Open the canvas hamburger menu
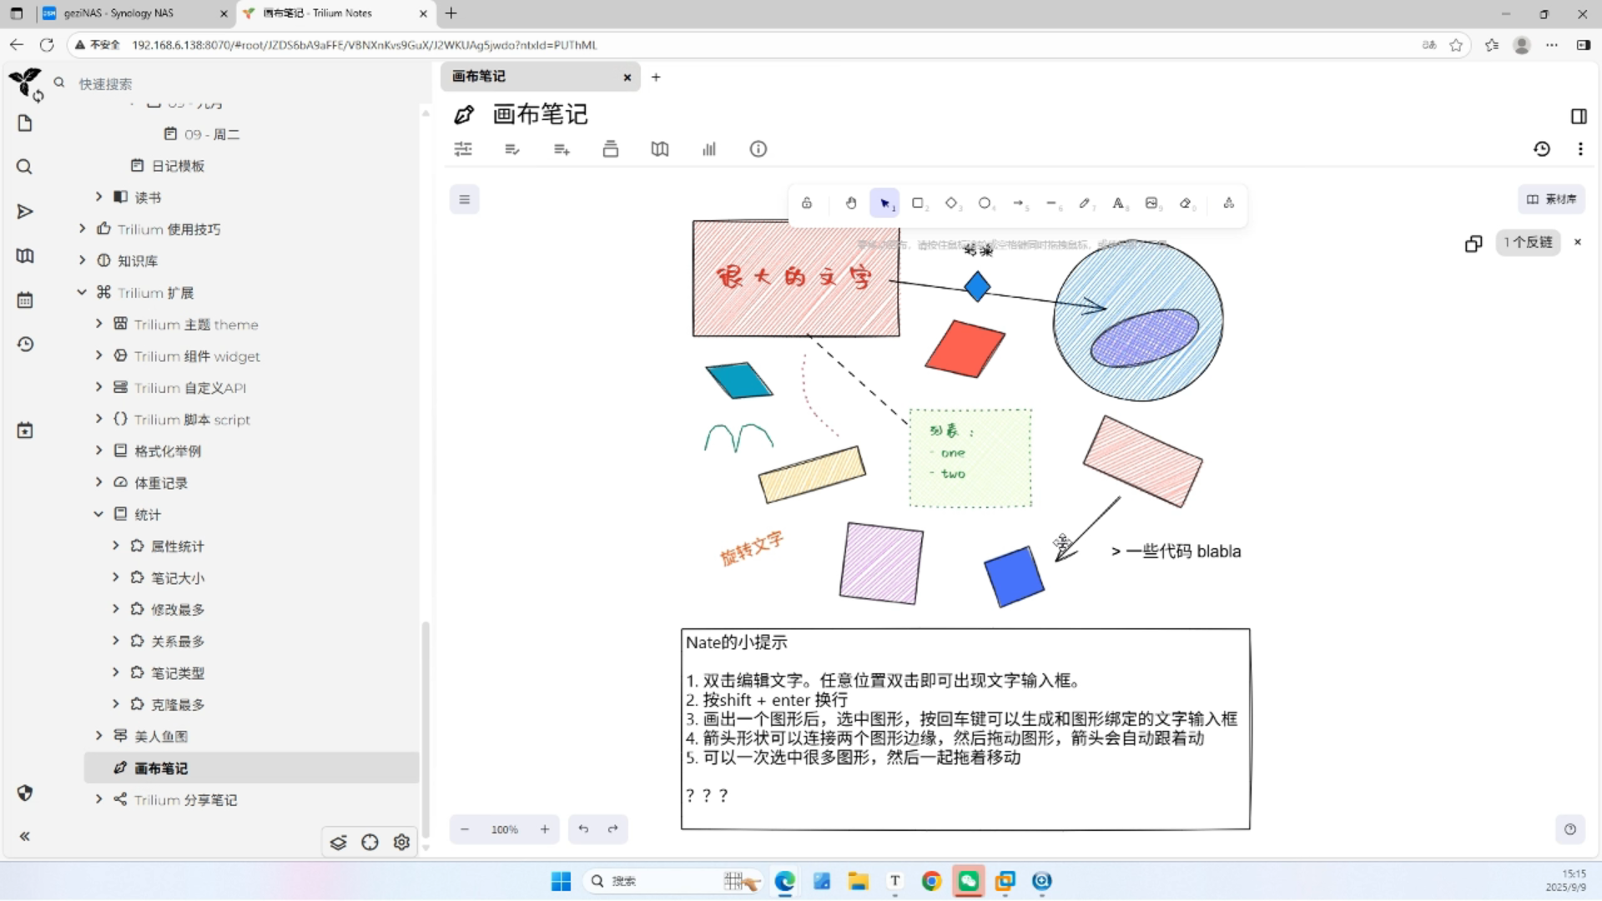The image size is (1602, 901). pyautogui.click(x=465, y=199)
